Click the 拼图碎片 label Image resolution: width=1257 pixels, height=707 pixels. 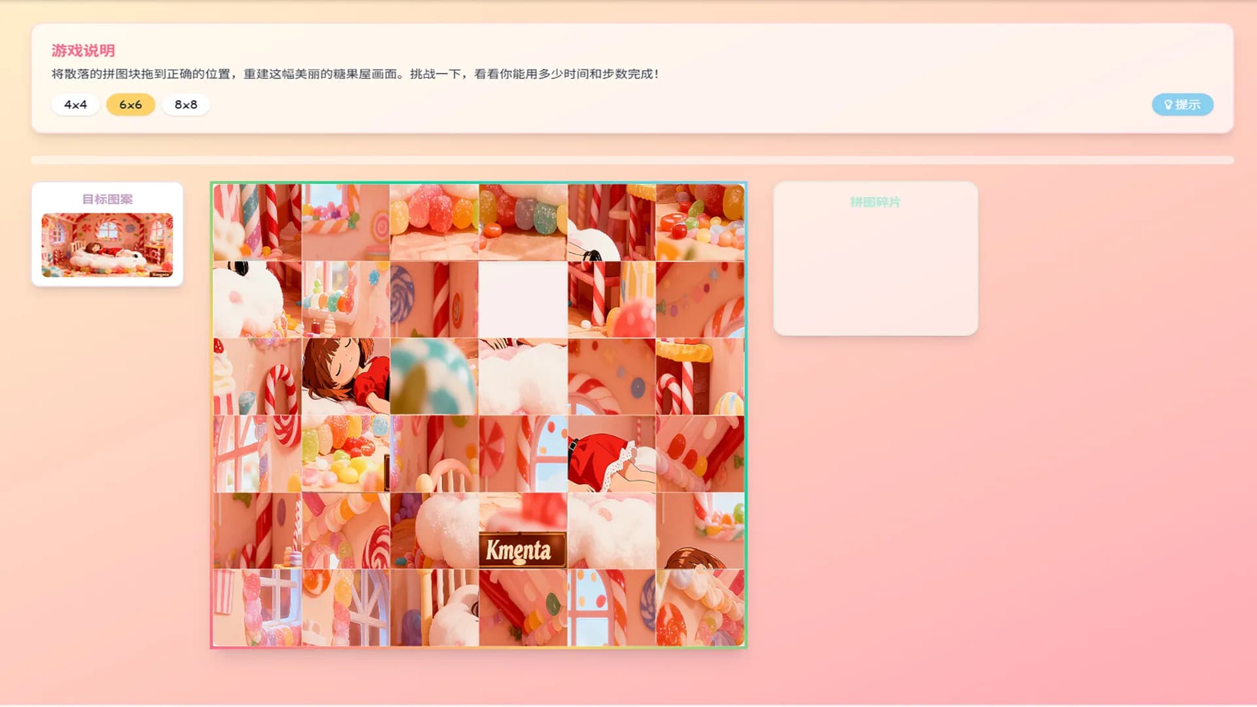[x=875, y=202]
